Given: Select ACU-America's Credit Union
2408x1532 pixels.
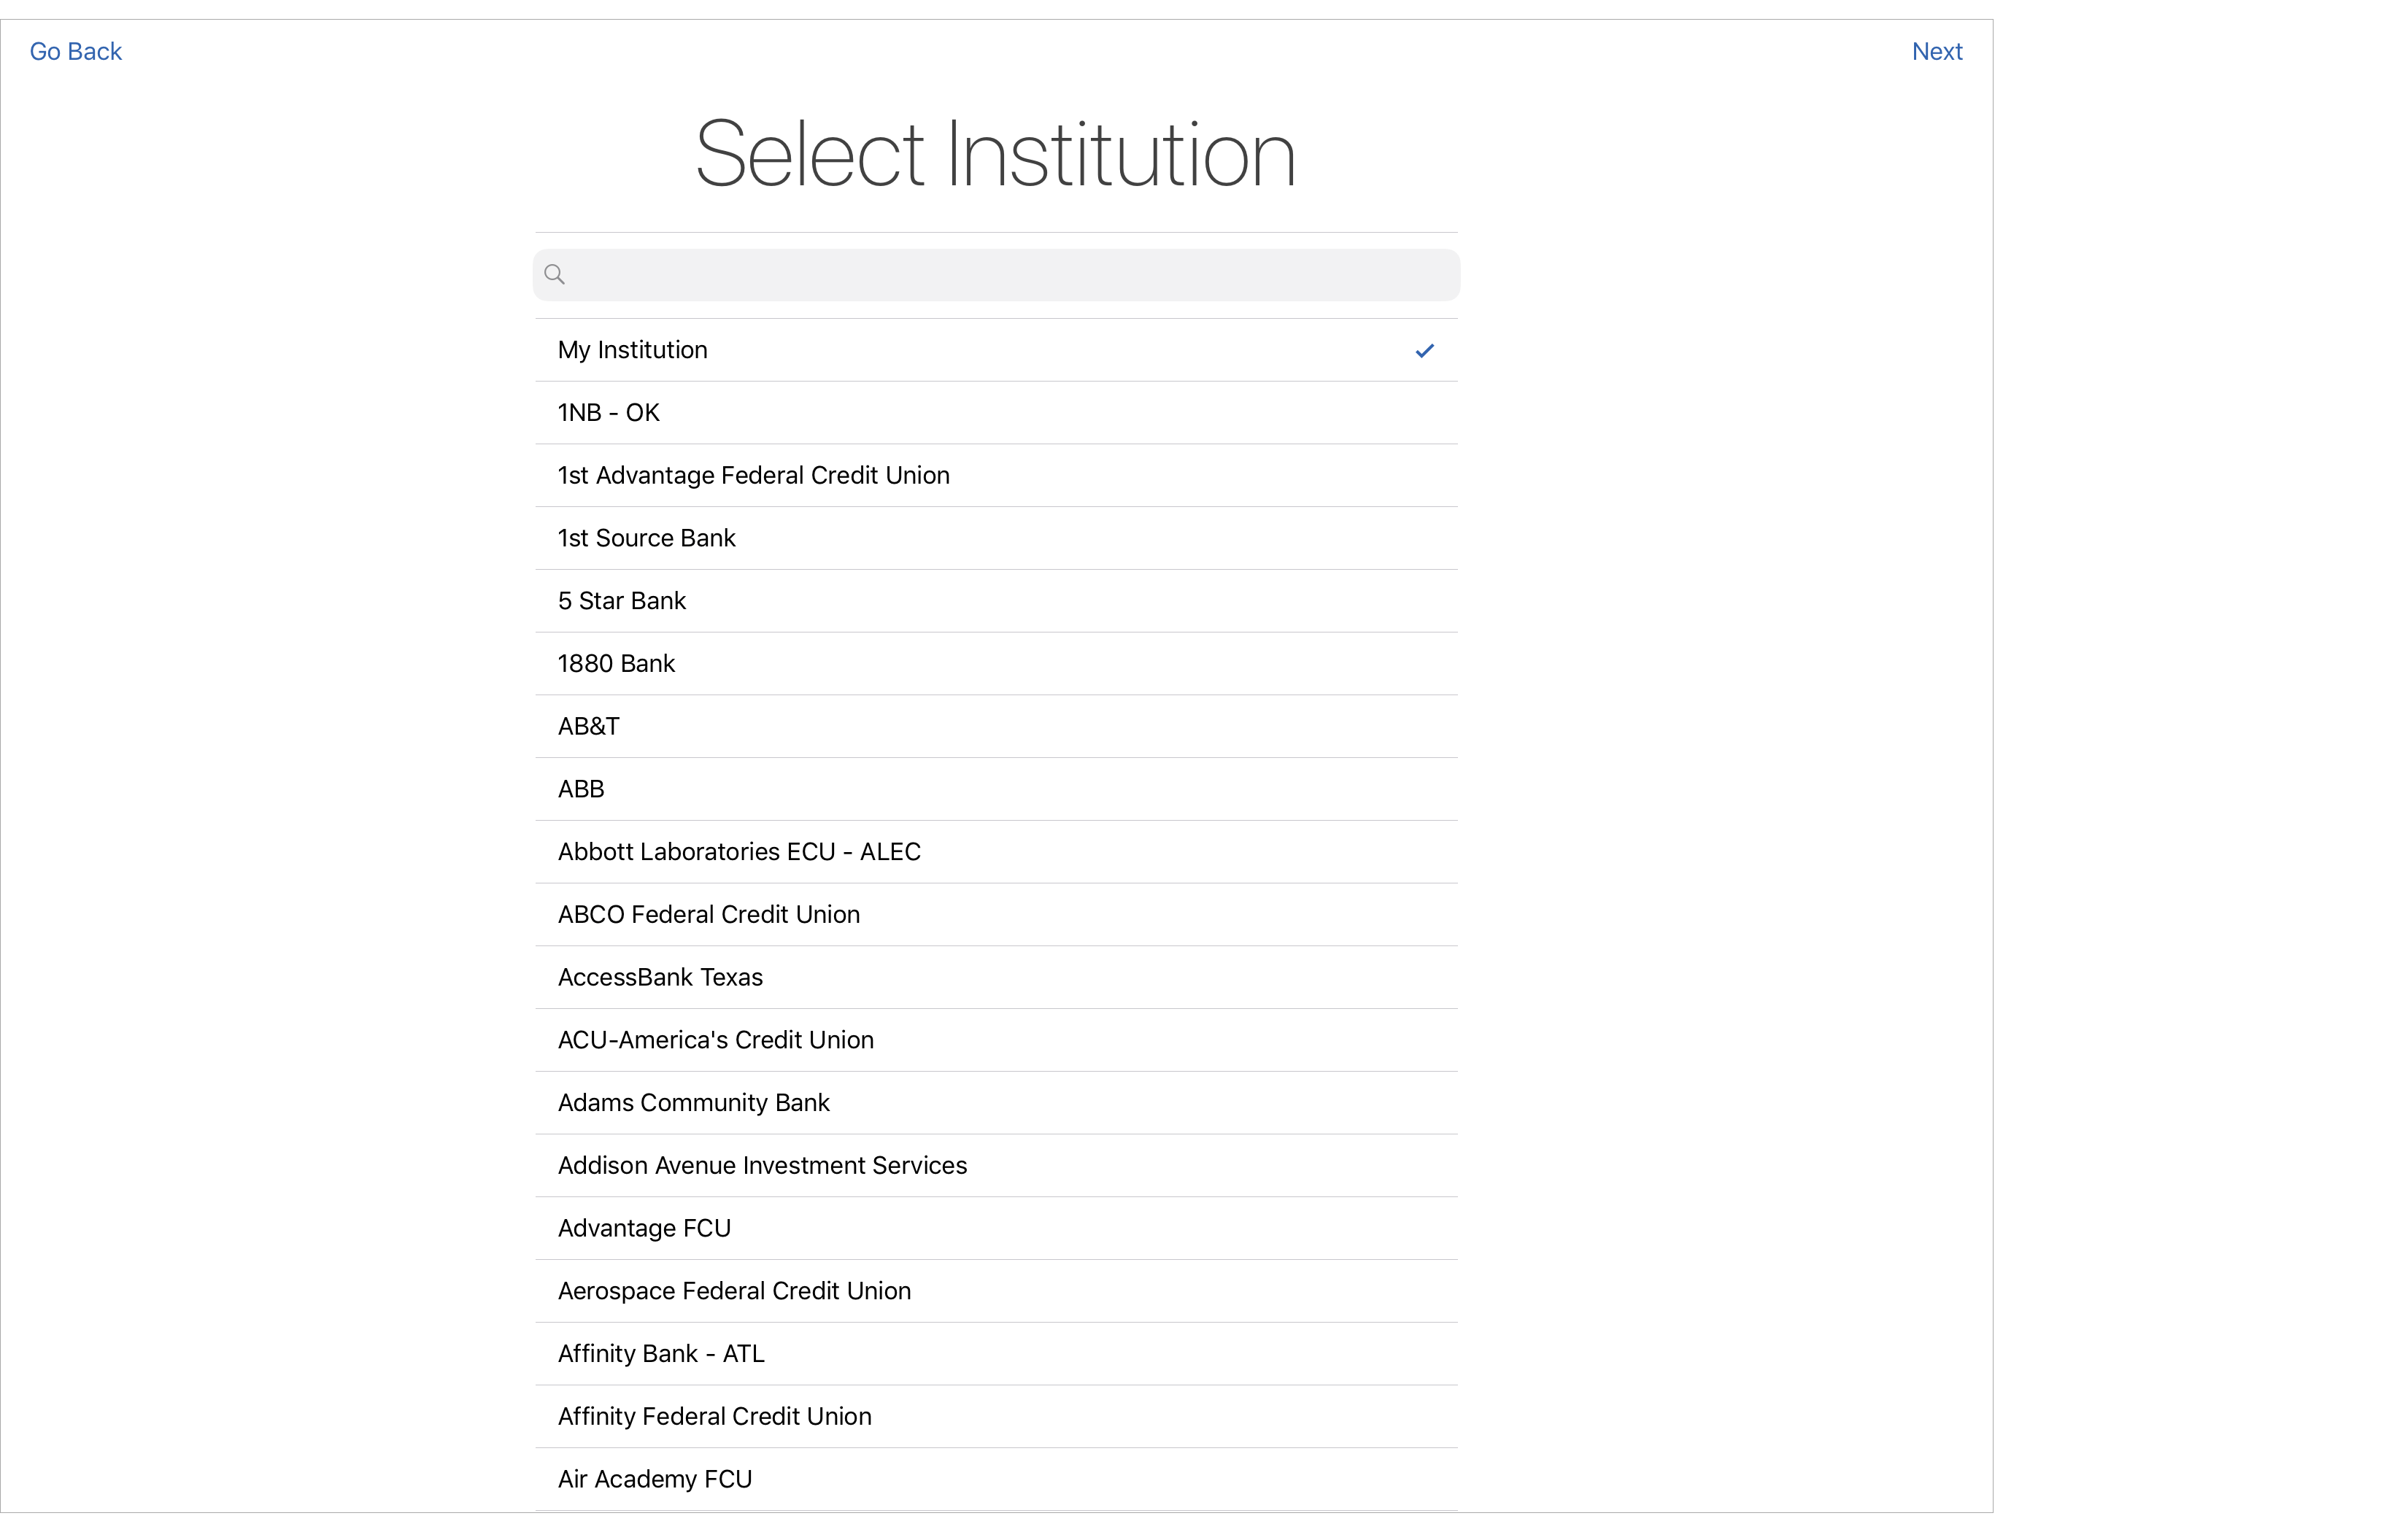Looking at the screenshot, I should pos(716,1040).
